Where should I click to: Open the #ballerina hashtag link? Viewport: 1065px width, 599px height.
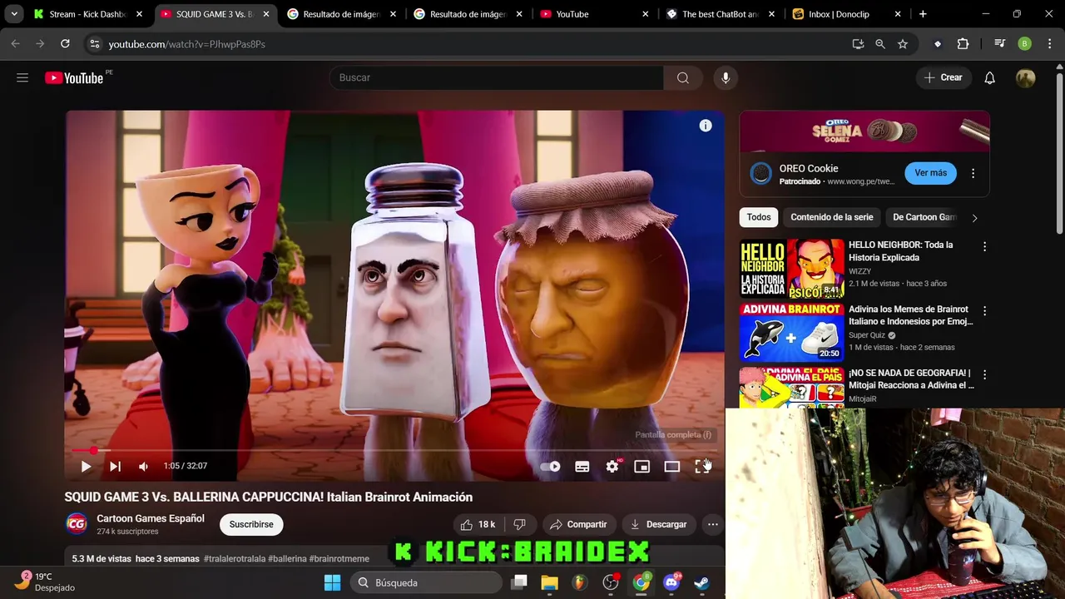pyautogui.click(x=286, y=559)
